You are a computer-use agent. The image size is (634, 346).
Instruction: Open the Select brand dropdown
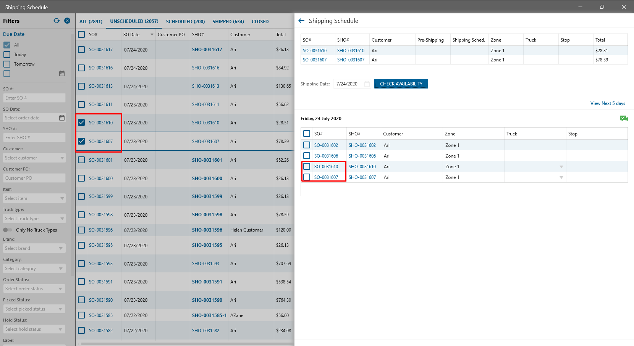coord(34,248)
